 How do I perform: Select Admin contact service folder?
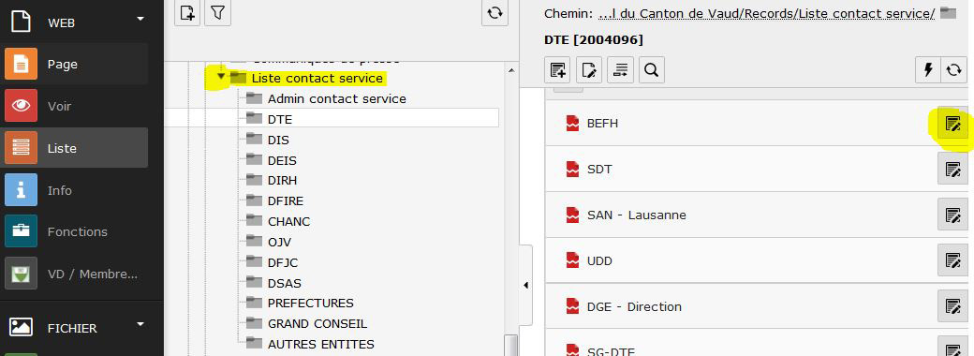coord(336,98)
